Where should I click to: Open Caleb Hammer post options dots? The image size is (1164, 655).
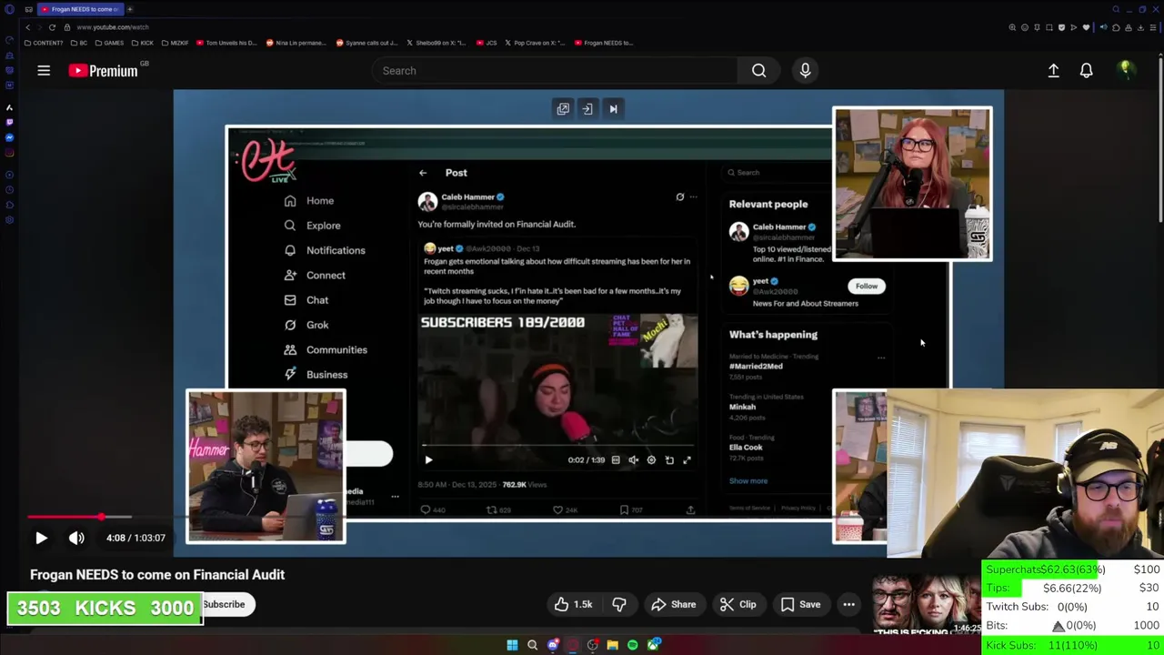(693, 197)
